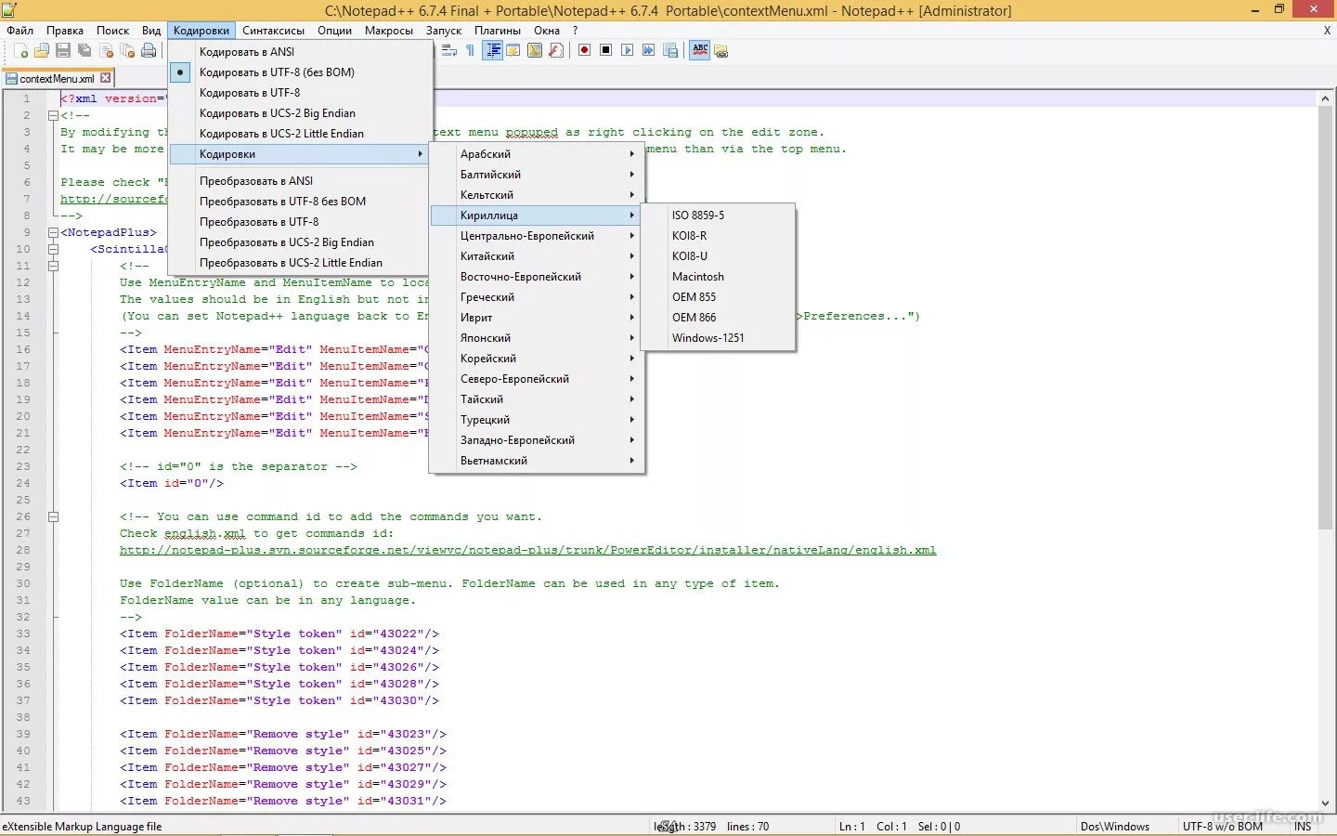Open the Function list toolbar icon
Viewport: 1337px width, 836px height.
556,50
